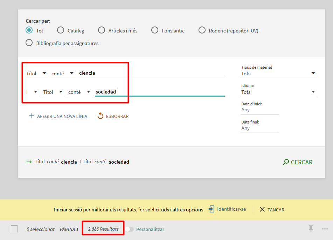Open the boolean operator I dropdown
The height and width of the screenshot is (240, 333).
click(x=32, y=92)
